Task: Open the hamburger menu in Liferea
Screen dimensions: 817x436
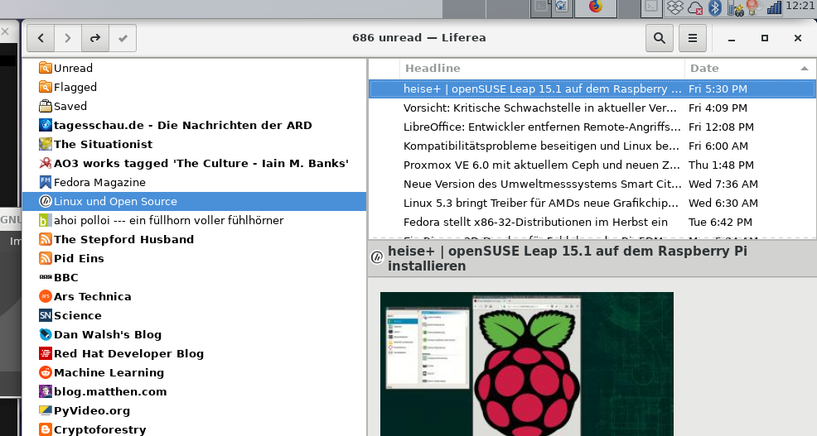Action: tap(693, 38)
